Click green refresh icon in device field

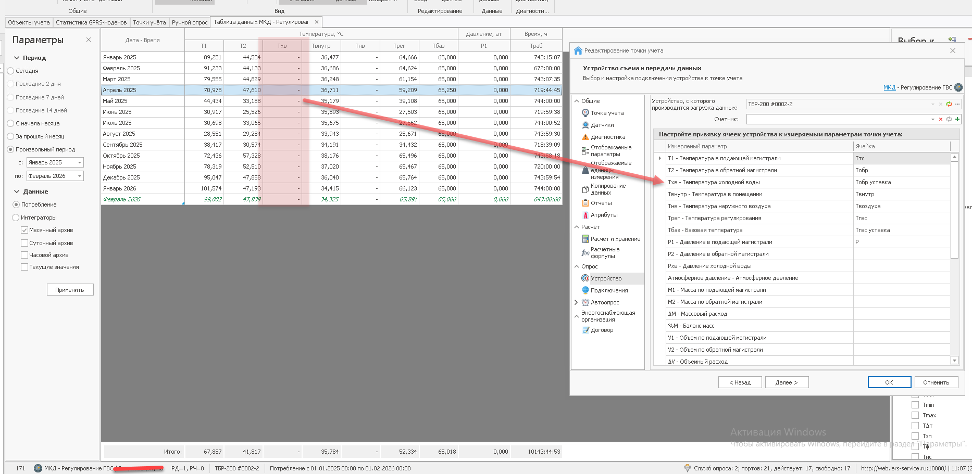pos(949,104)
